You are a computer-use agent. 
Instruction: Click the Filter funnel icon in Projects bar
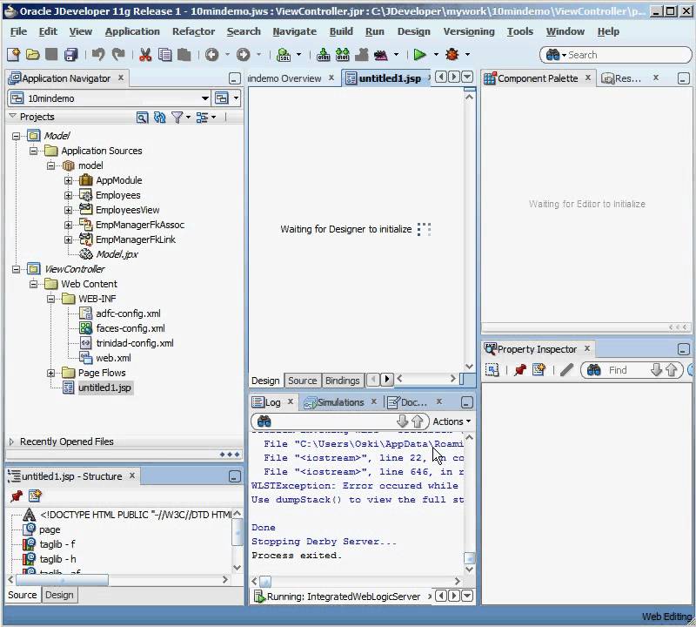tap(177, 118)
